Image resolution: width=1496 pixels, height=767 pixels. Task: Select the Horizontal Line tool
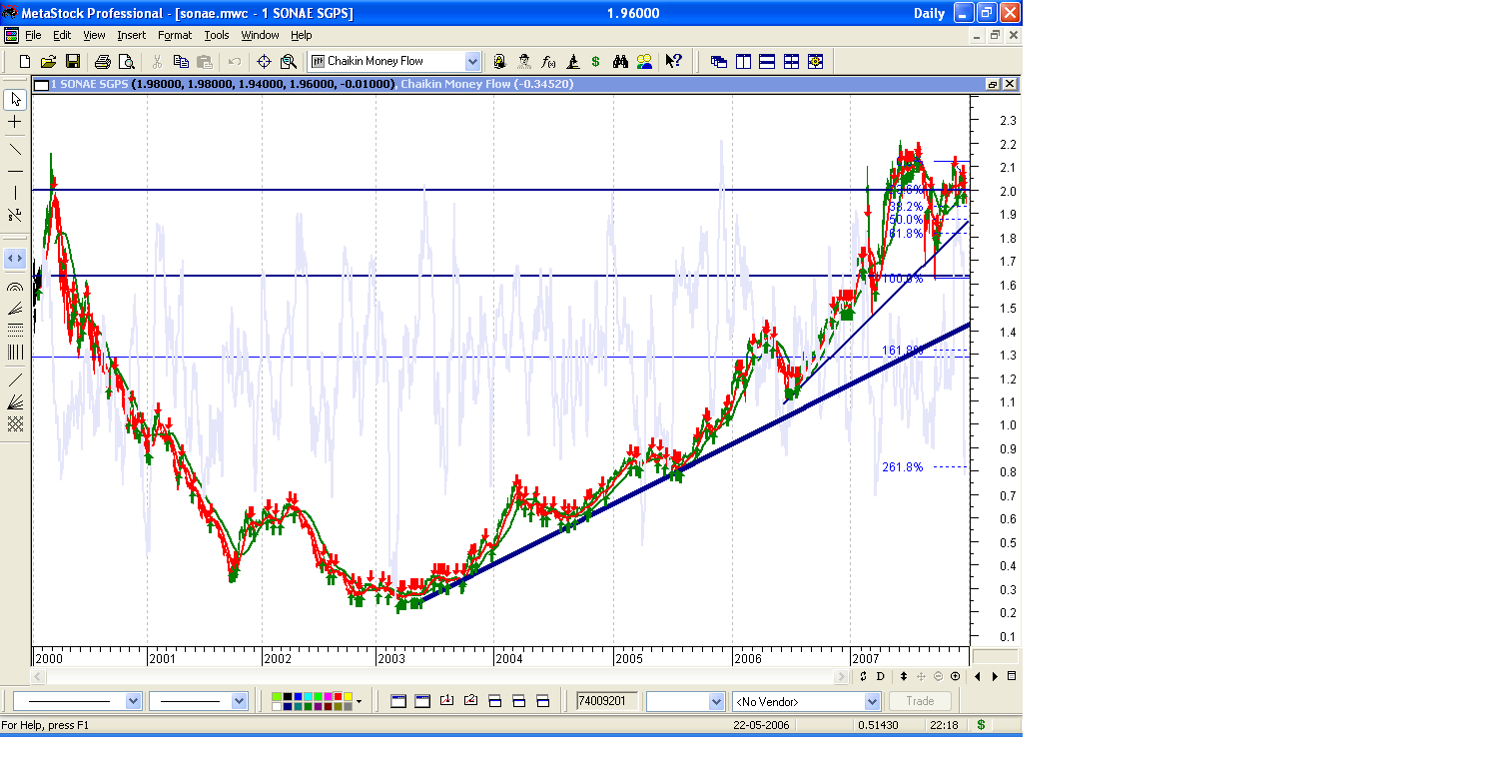[15, 171]
